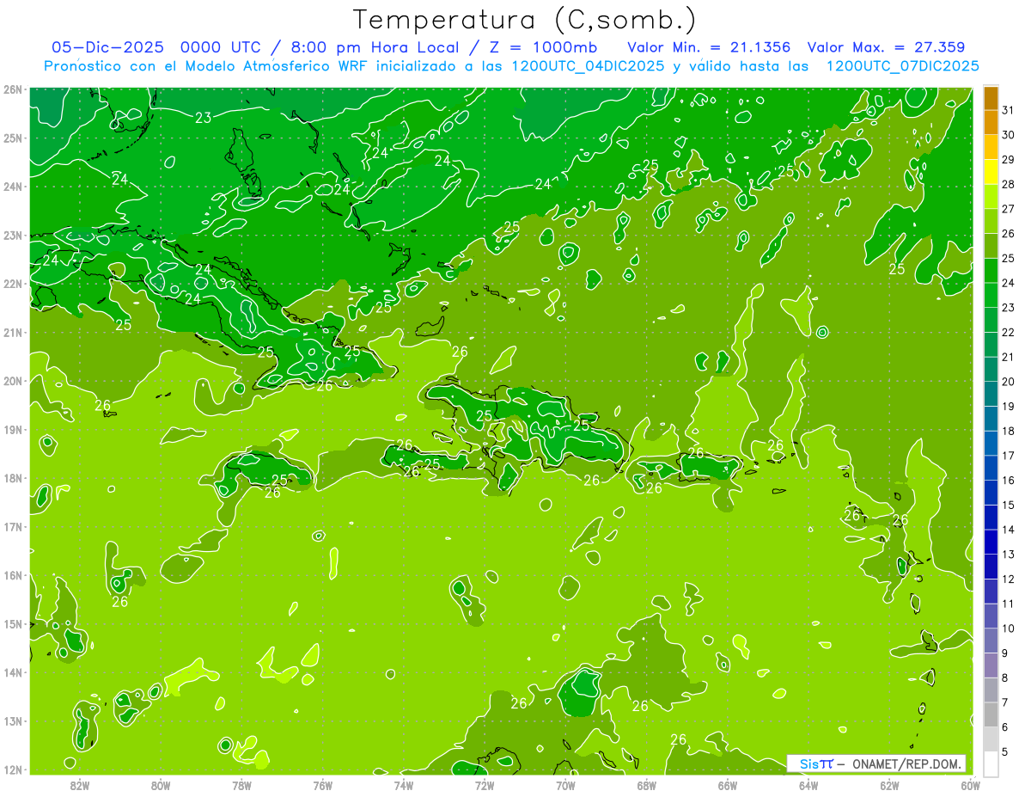The height and width of the screenshot is (797, 1031).
Task: Click the "Valor Min. = 21.1356" readout
Action: pyautogui.click(x=709, y=47)
